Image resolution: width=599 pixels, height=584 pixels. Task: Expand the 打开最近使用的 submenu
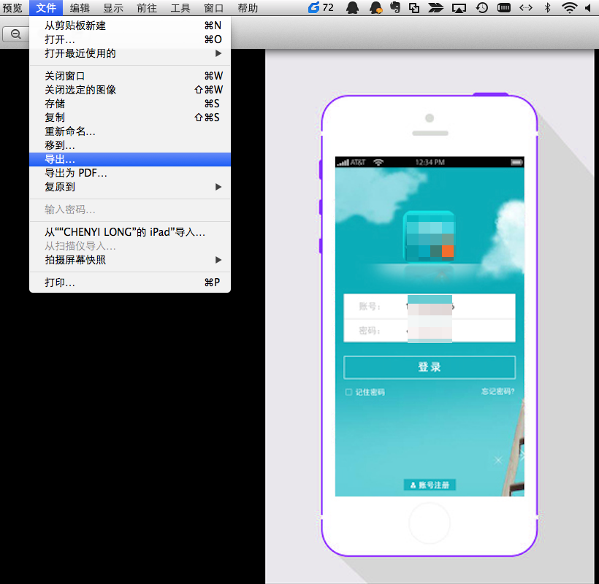point(130,53)
